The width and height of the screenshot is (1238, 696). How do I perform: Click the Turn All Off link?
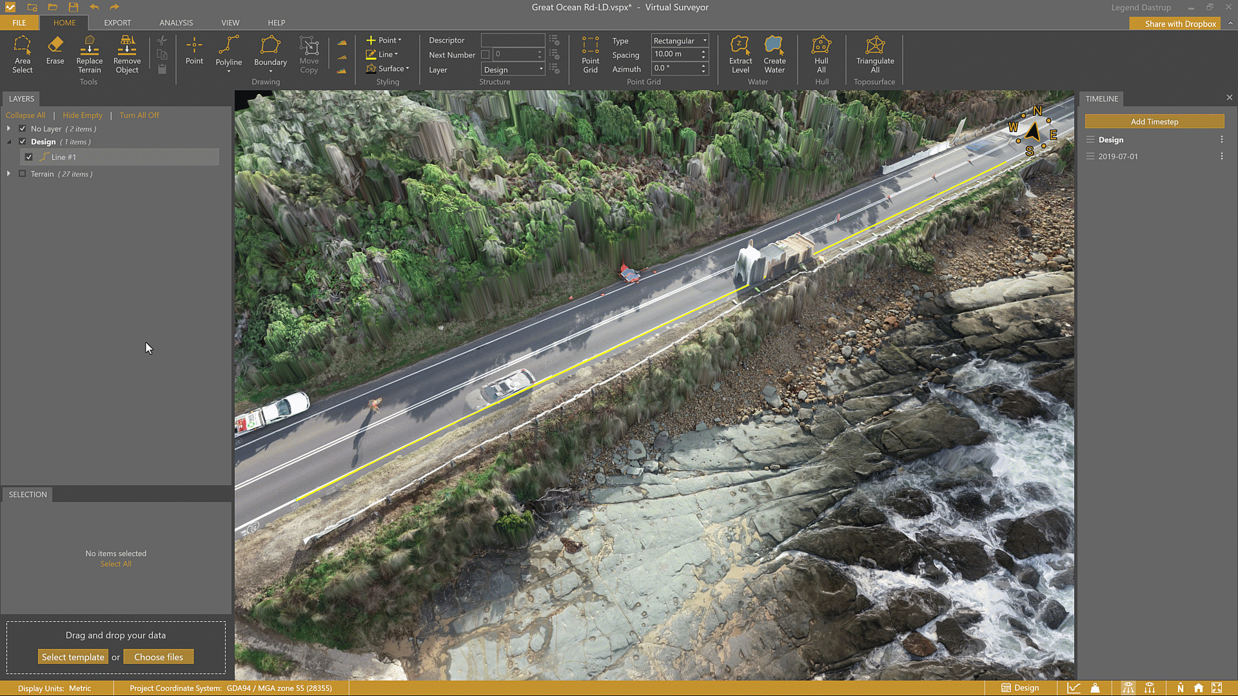(139, 115)
